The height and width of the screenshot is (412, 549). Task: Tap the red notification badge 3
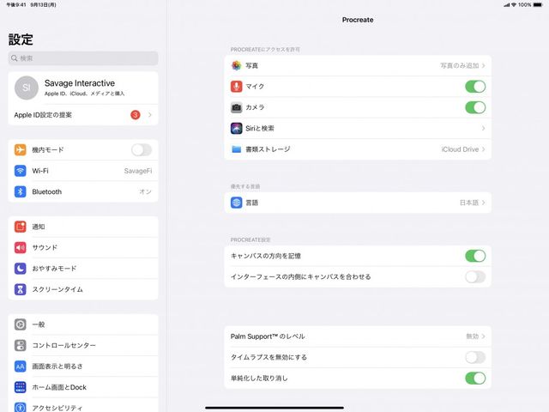pyautogui.click(x=136, y=115)
